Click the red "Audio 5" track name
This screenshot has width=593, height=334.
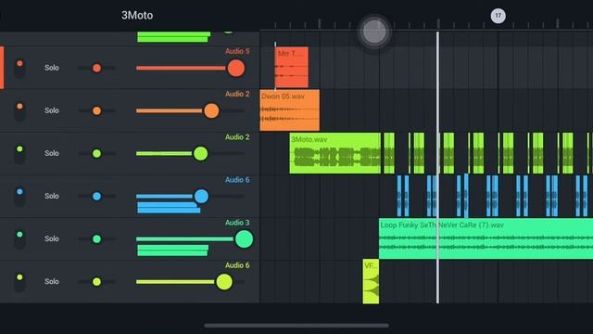237,51
